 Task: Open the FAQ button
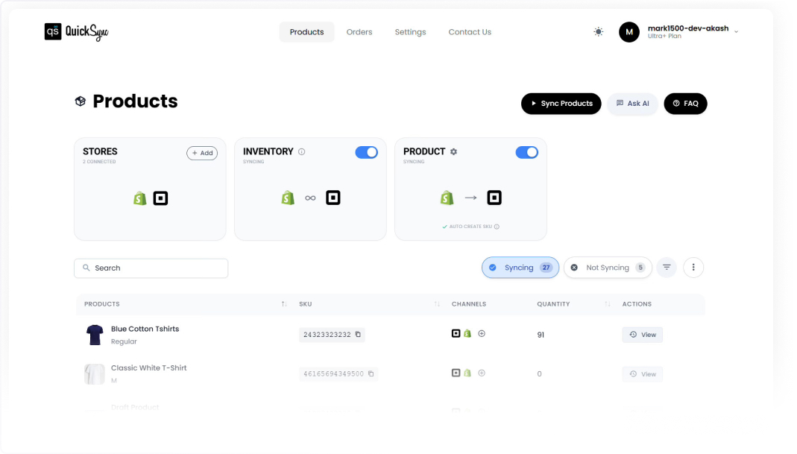[685, 104]
